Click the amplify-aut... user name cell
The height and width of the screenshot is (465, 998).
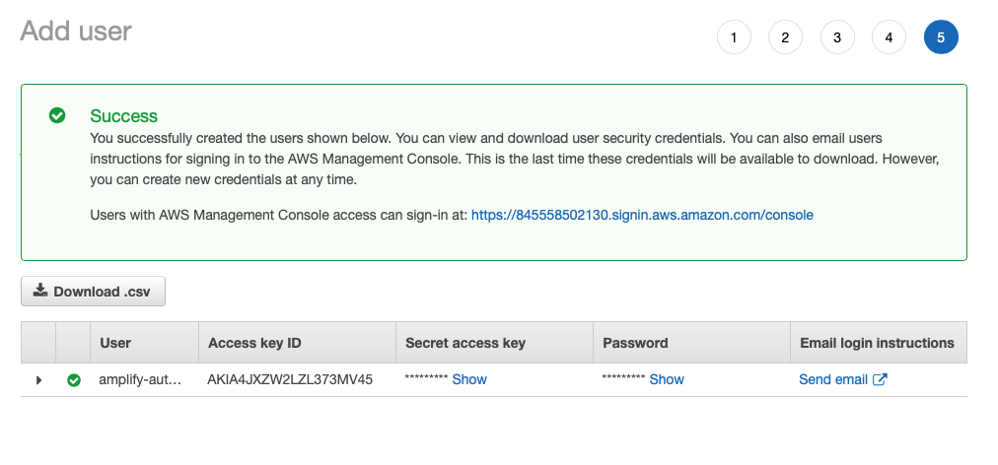pos(141,379)
